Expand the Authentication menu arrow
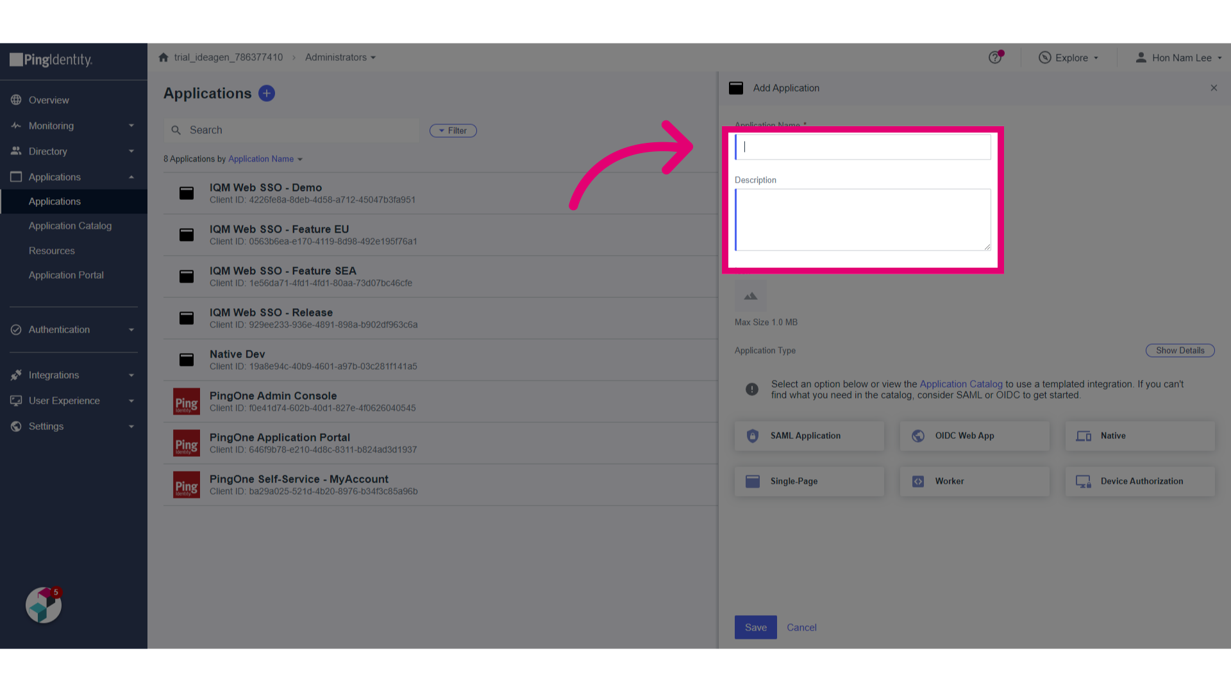Image resolution: width=1231 pixels, height=692 pixels. point(131,329)
